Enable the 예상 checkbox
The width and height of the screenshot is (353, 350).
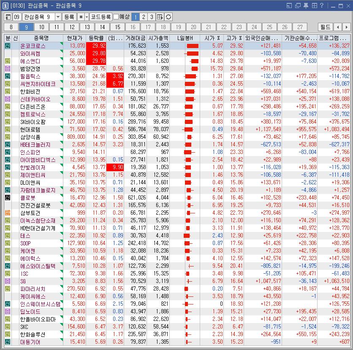(116, 17)
